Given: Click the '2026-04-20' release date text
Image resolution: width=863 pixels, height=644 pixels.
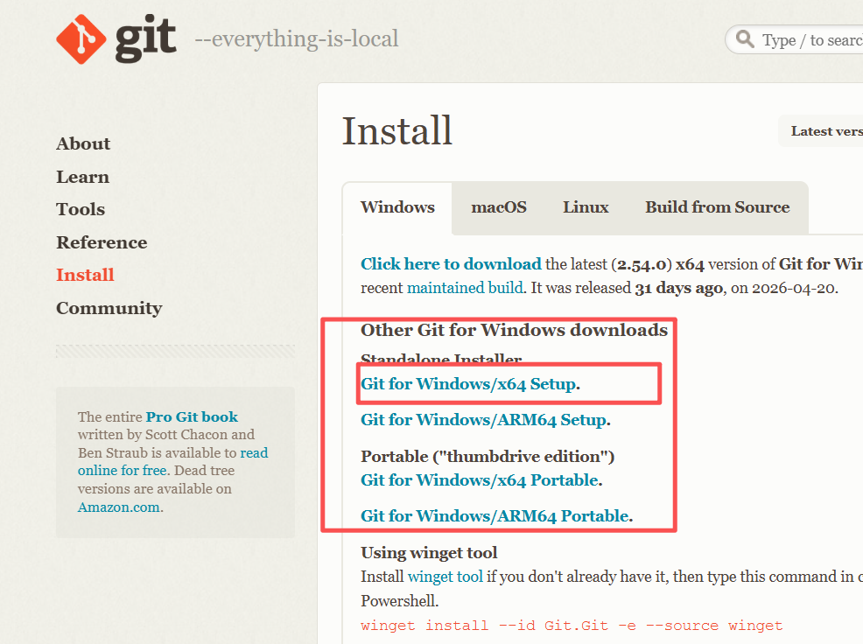Looking at the screenshot, I should point(793,289).
